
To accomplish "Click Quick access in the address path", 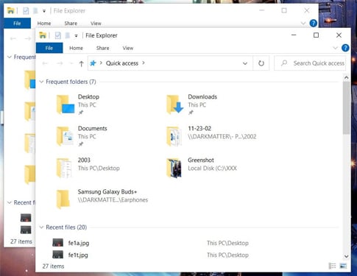I will coord(122,63).
